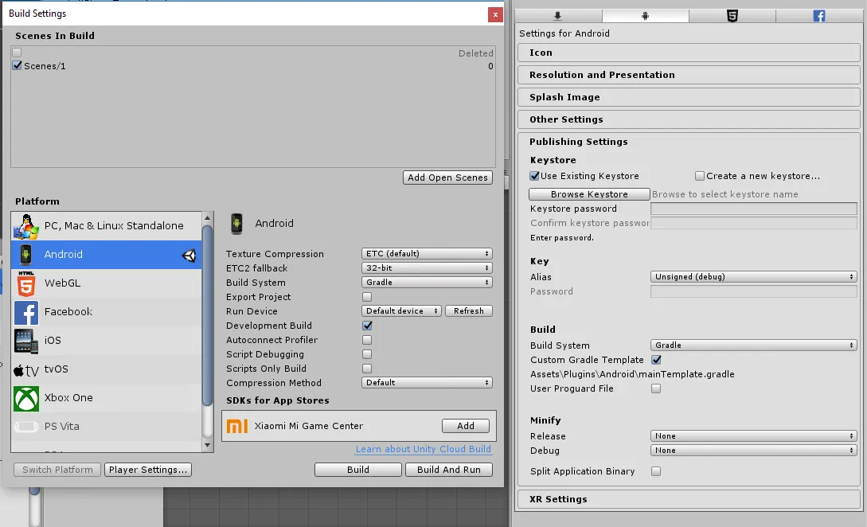Click the Xiaomi Mi logo icon

point(237,426)
